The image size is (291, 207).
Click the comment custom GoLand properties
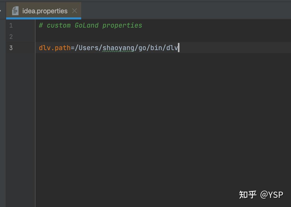(x=91, y=25)
